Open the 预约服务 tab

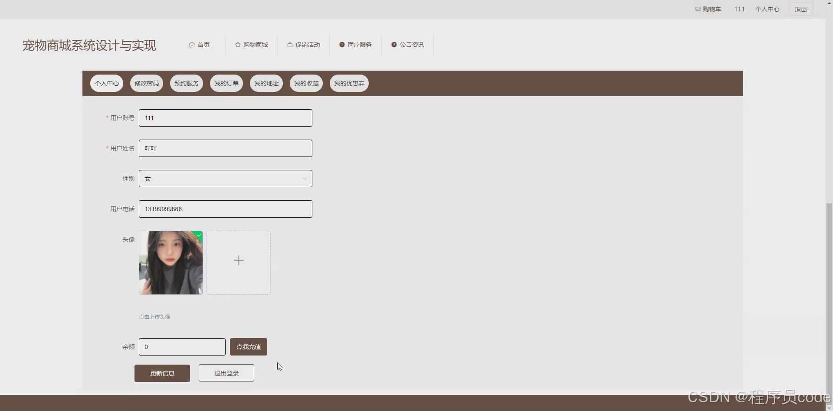(187, 83)
